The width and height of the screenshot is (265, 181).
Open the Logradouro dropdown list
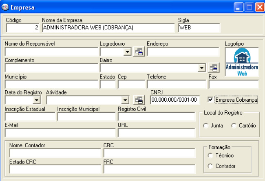coord(128,52)
